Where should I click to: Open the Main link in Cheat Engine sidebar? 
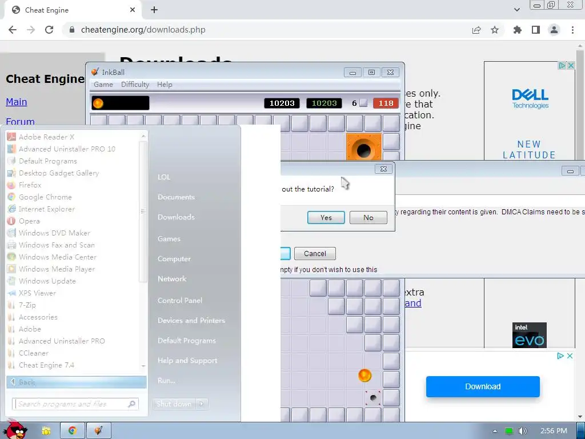pos(17,102)
